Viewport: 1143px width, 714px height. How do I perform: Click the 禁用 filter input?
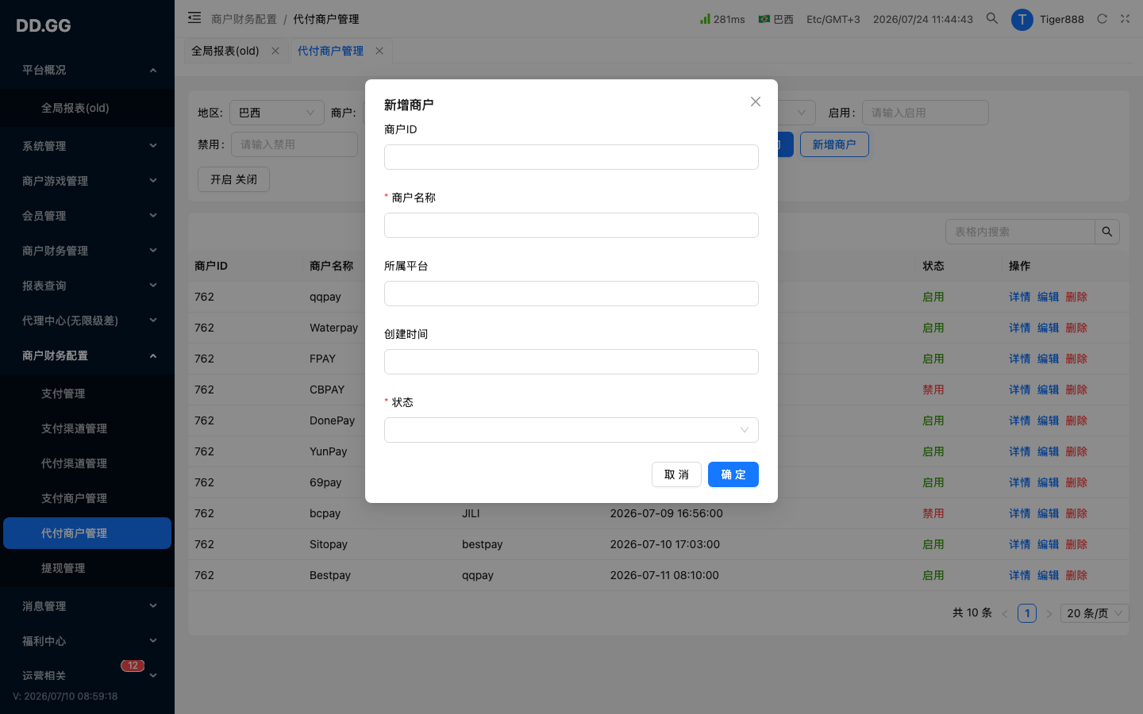click(x=294, y=144)
